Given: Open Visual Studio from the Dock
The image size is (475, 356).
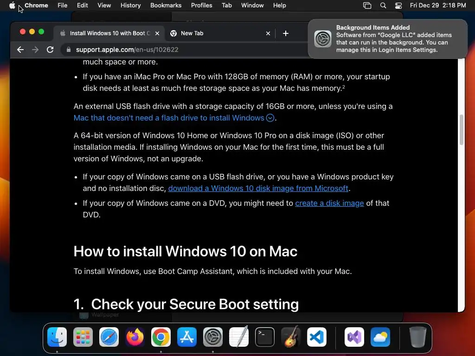Looking at the screenshot, I should (354, 337).
